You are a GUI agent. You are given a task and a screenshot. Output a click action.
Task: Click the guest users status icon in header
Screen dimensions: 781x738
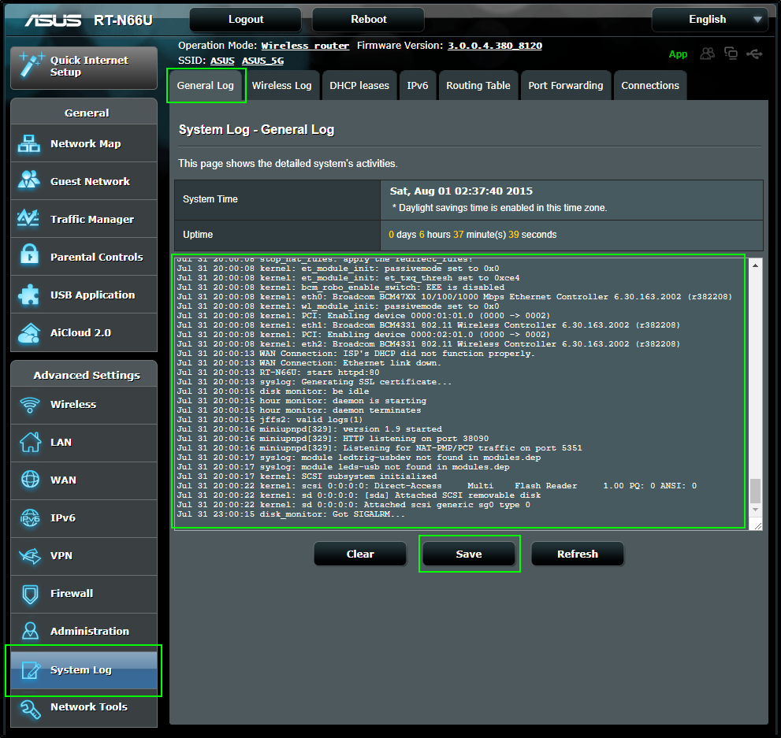pyautogui.click(x=707, y=54)
